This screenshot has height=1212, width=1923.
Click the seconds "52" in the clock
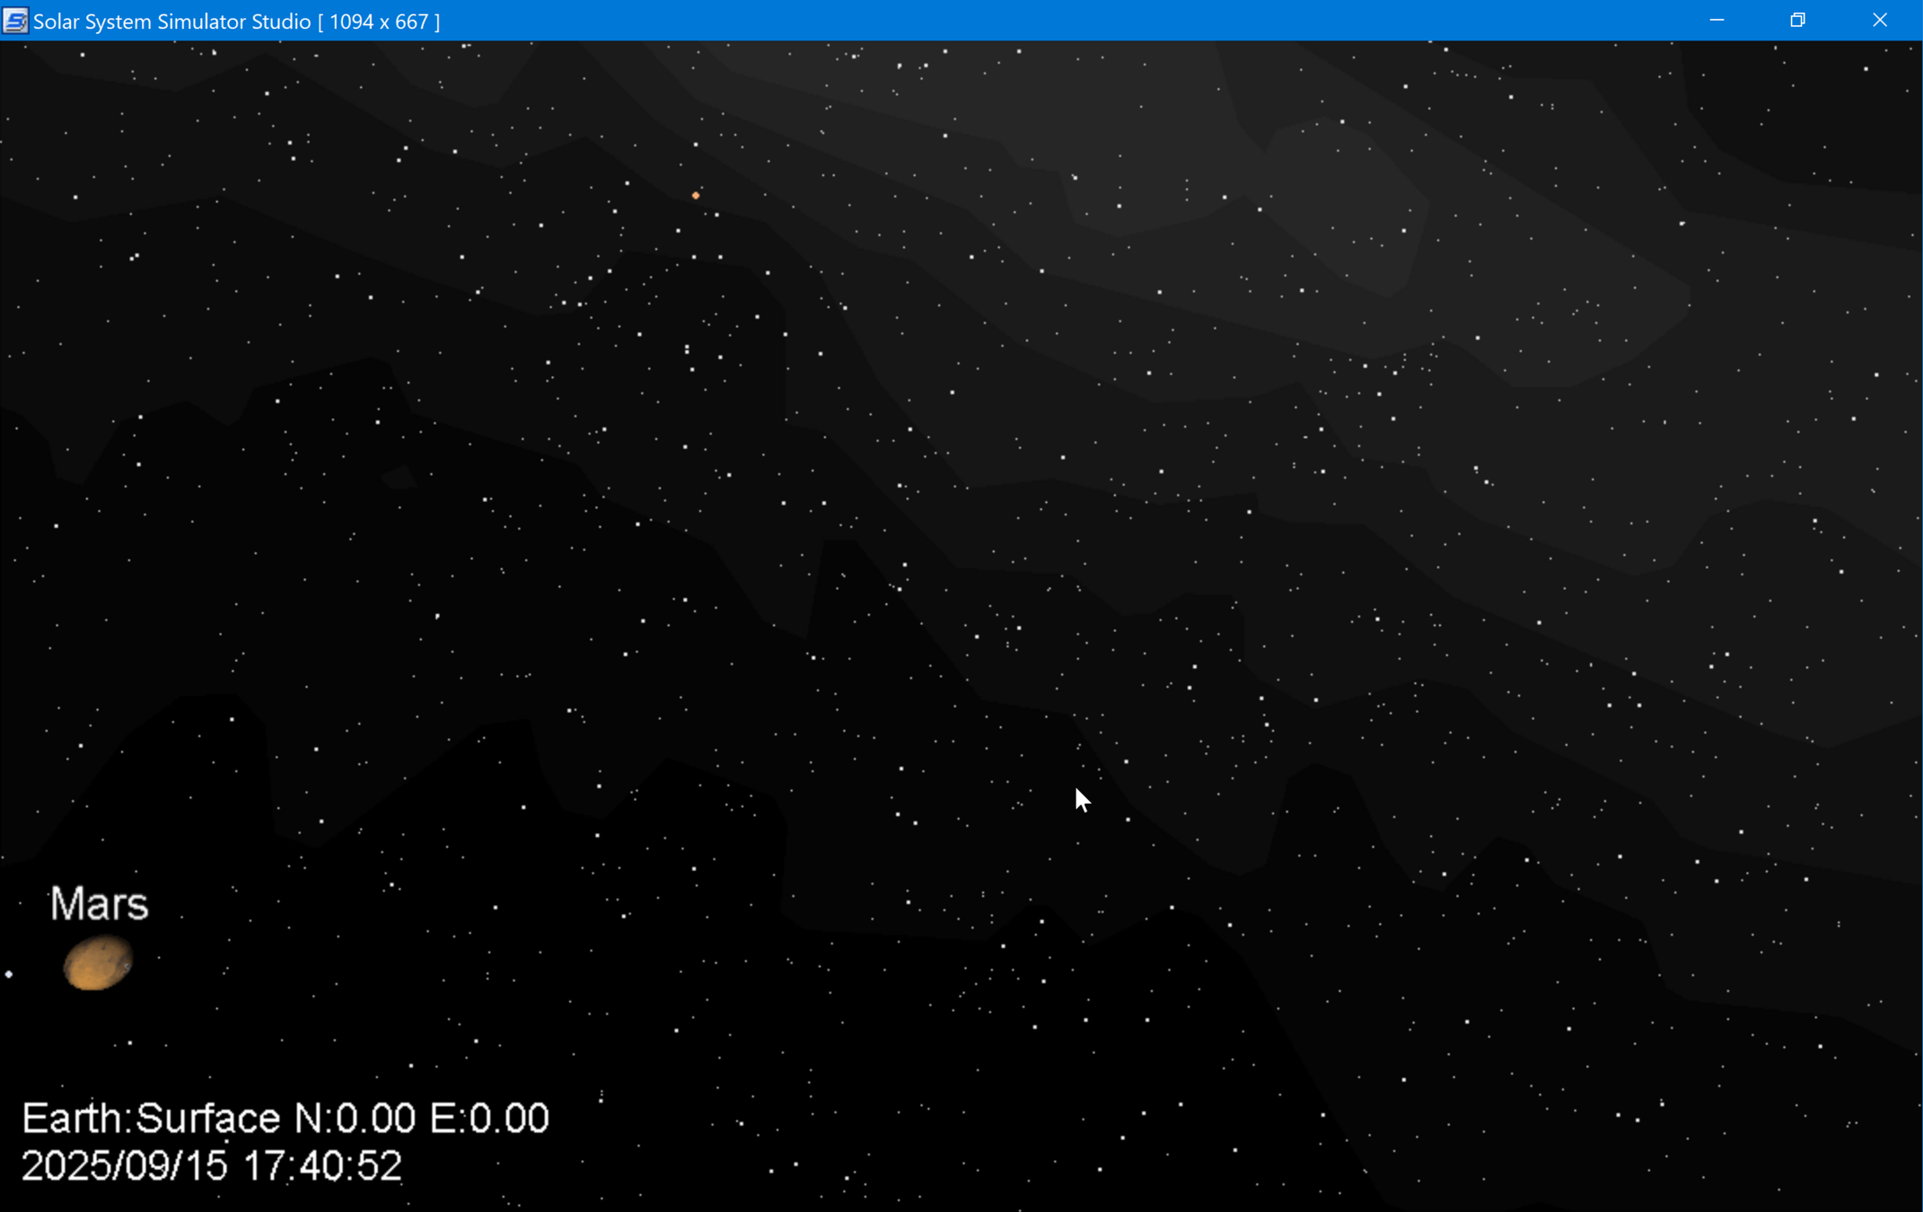(x=380, y=1166)
